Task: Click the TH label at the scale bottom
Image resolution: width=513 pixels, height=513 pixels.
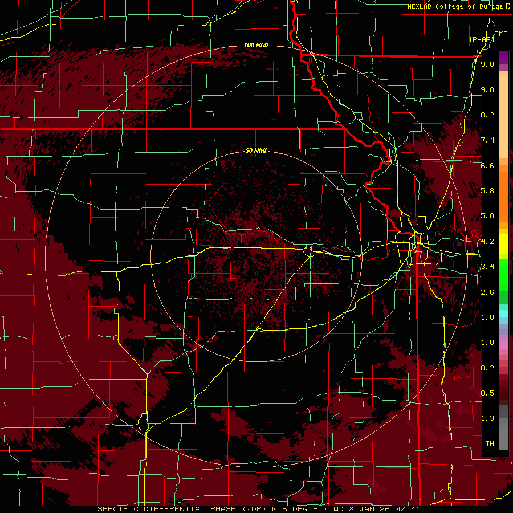Action: [x=490, y=443]
